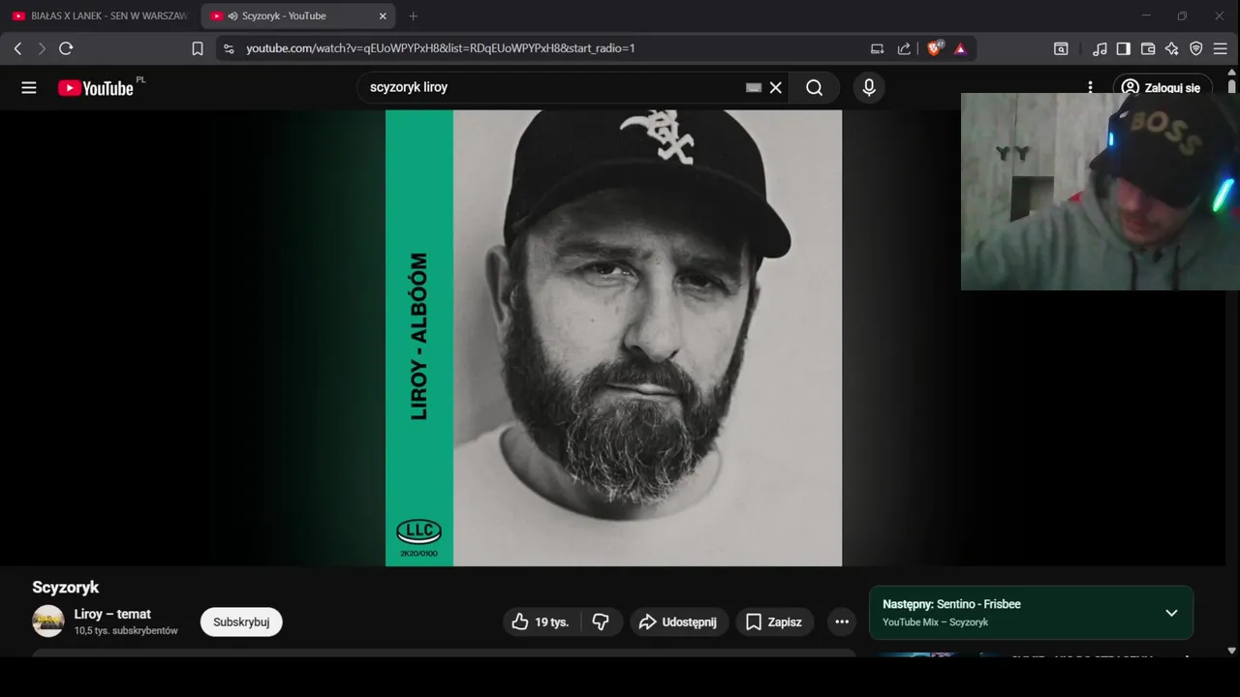Open Brave Rewards triangle icon
Viewport: 1240px width, 697px height.
point(960,48)
